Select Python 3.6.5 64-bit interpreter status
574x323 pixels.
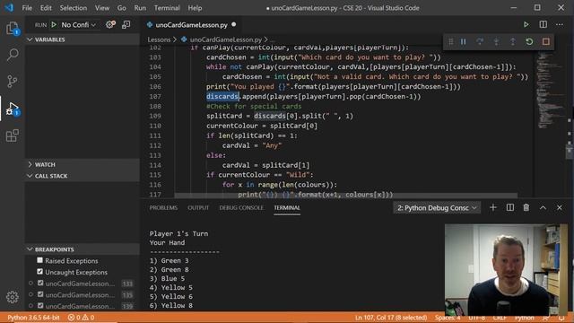pos(34,318)
